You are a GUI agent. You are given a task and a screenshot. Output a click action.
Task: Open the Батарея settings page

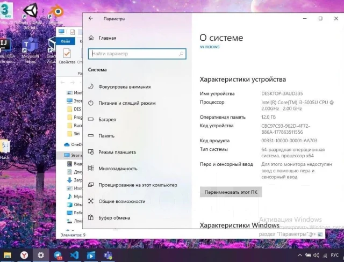pos(102,119)
